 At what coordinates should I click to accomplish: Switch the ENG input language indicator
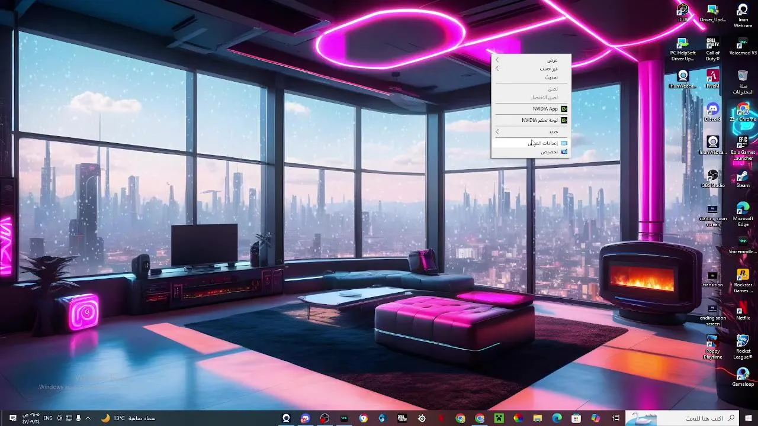(x=48, y=418)
